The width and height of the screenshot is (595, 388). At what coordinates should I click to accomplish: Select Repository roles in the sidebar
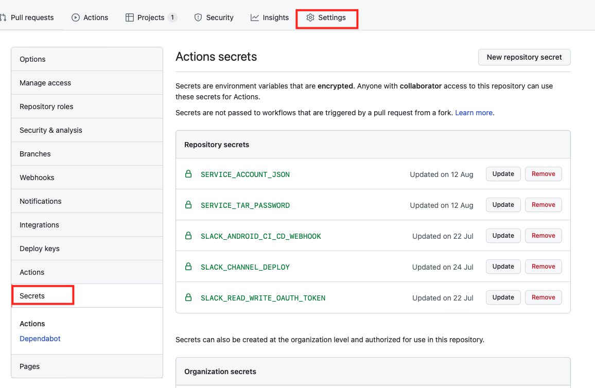(x=87, y=107)
